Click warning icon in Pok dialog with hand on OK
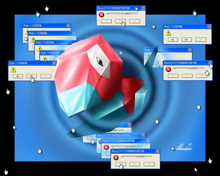 coord(13,70)
